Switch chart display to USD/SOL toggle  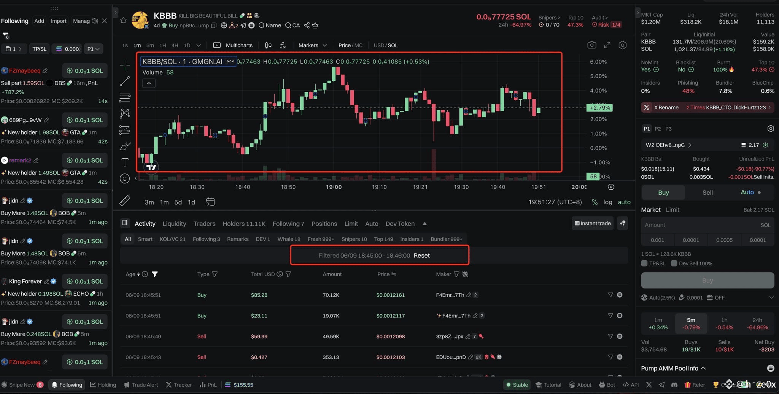pos(386,45)
